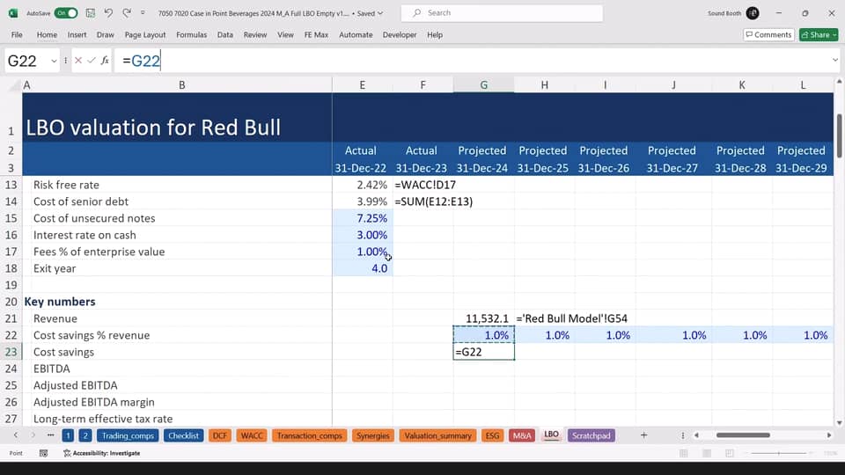Open the Help ribbon tab
Screen dimensions: 845x475
click(x=435, y=34)
